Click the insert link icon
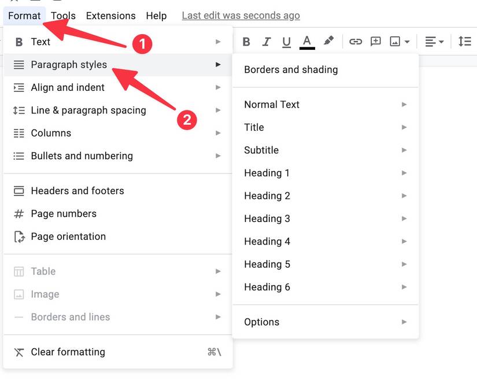The image size is (477, 392). pyautogui.click(x=355, y=42)
